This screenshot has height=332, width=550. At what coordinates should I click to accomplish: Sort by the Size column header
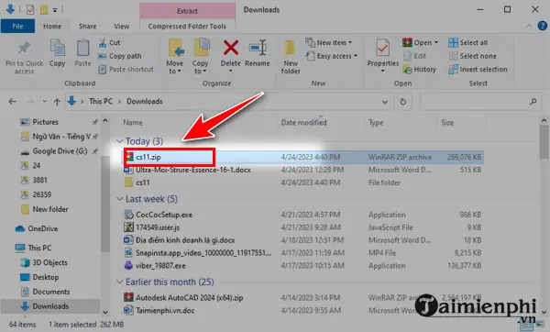(447, 123)
